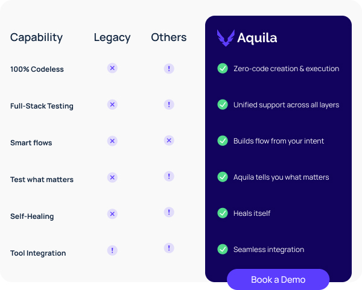Click the green check beside Unified support

(x=223, y=105)
